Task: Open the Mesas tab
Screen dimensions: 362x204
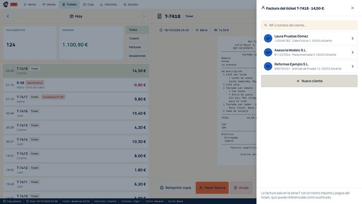Action: click(49, 5)
